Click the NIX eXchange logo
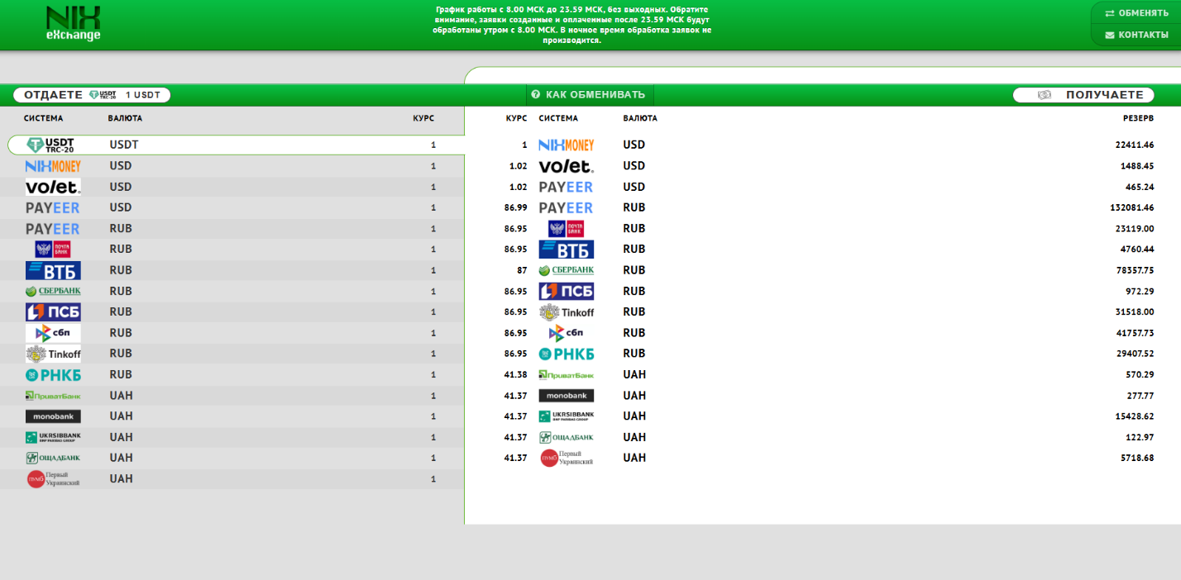 (74, 24)
